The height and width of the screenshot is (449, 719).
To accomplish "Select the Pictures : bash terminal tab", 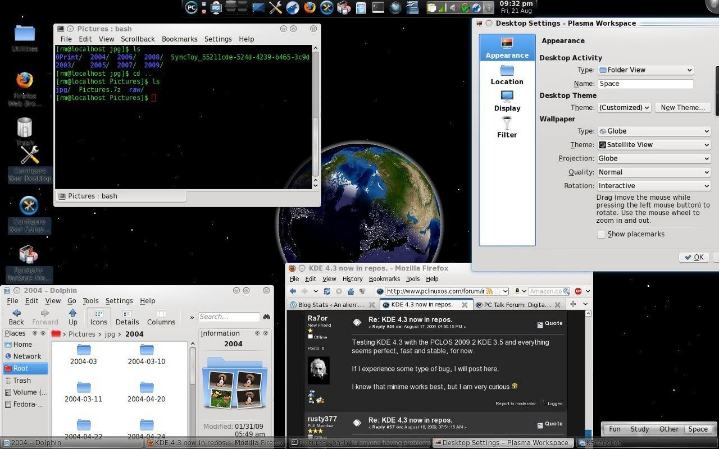I will click(x=120, y=196).
